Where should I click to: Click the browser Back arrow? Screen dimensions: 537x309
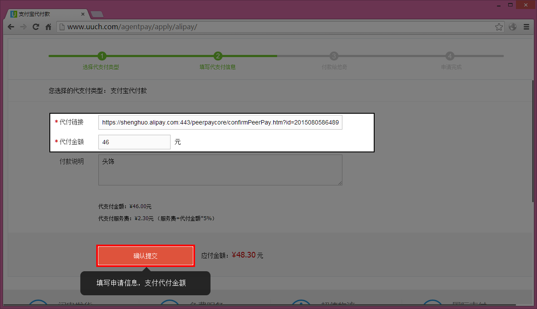point(11,27)
